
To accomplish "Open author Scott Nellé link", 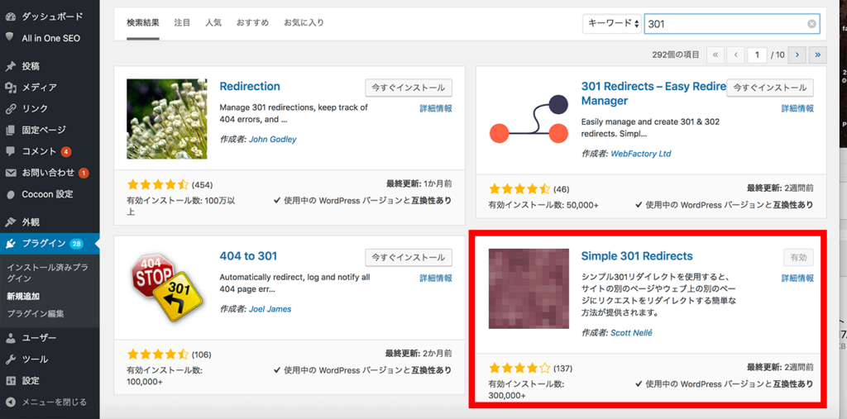I will point(631,332).
